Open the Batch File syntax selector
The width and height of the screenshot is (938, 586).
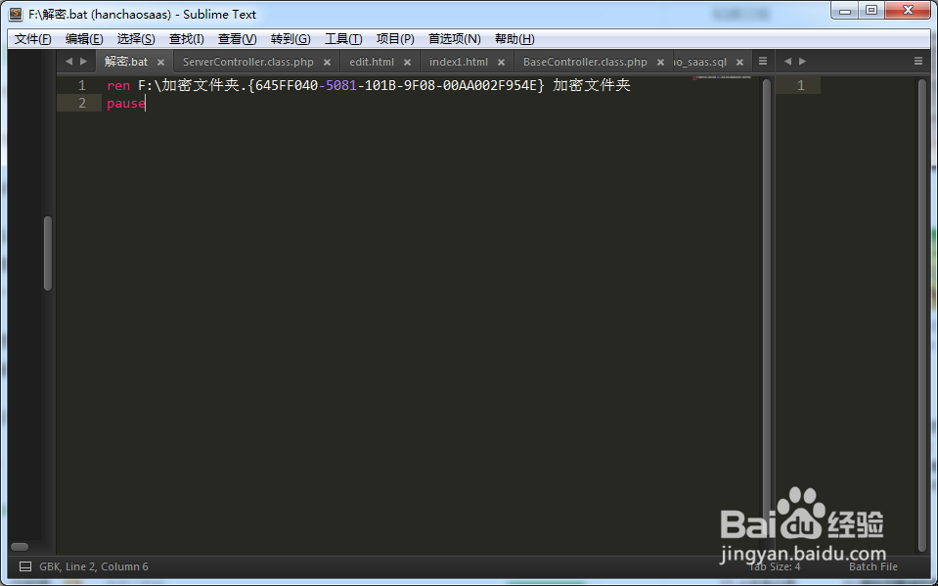pyautogui.click(x=871, y=565)
